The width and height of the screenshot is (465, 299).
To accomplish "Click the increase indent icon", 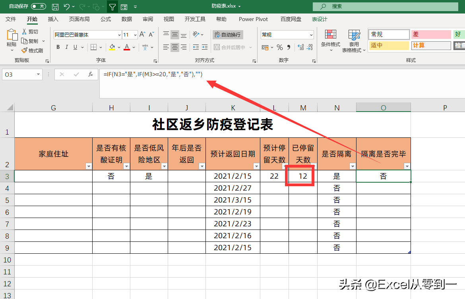I will (x=205, y=47).
